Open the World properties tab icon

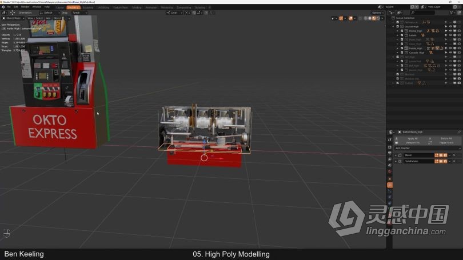pos(390,171)
